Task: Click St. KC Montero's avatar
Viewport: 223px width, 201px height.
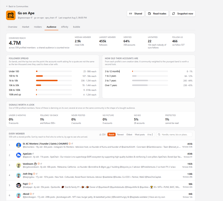Action: pos(18,145)
